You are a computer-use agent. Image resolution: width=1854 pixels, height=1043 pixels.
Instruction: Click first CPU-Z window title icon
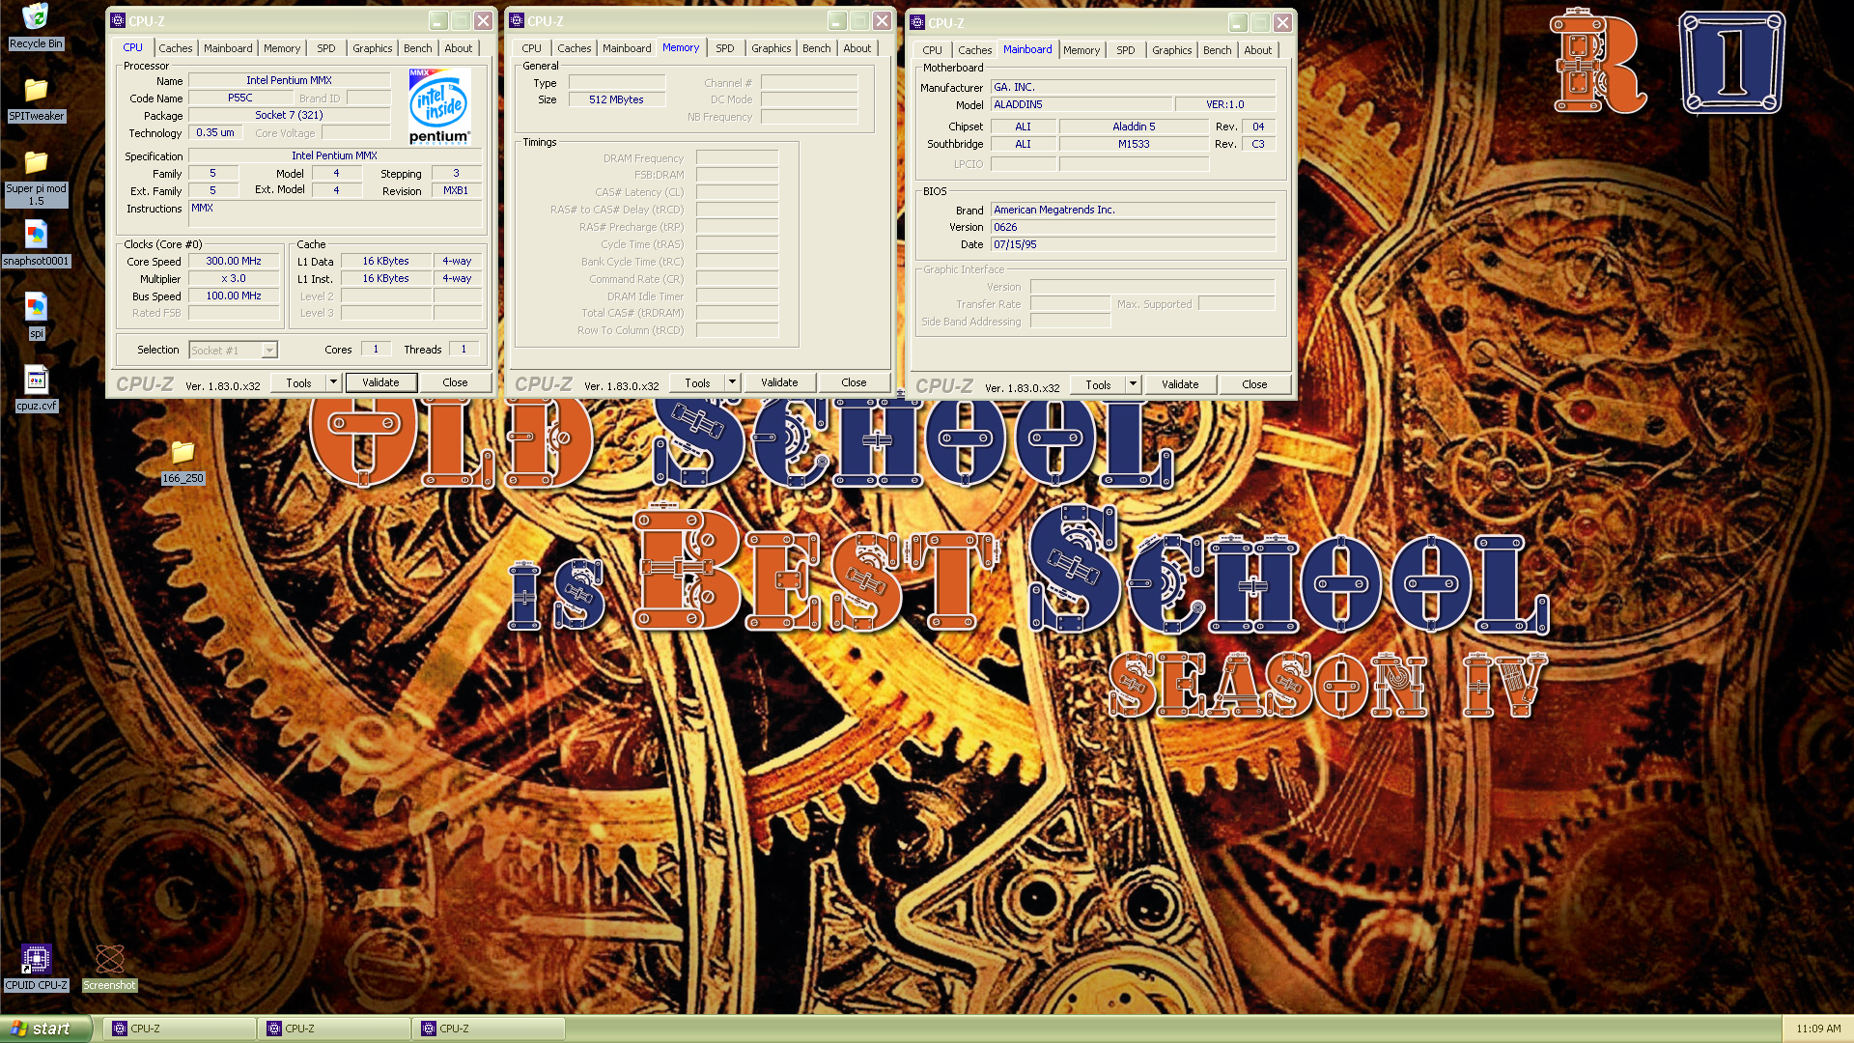pos(118,20)
